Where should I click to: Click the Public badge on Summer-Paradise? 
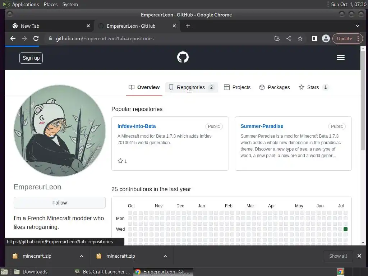point(337,126)
